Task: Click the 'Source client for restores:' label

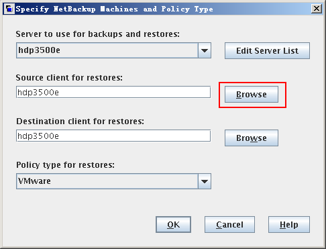Action: pyautogui.click(x=69, y=78)
